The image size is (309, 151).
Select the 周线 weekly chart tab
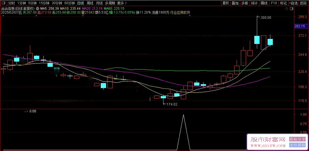click(90, 3)
